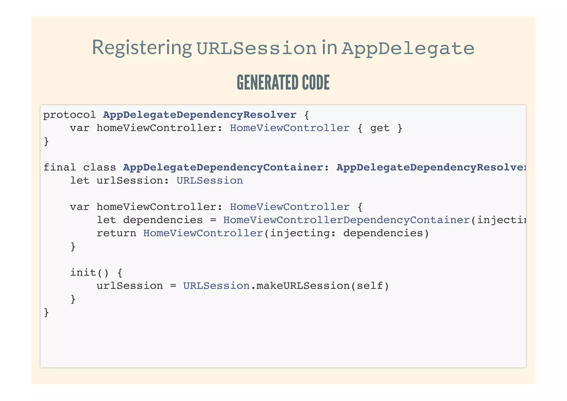The image size is (567, 401).
Task: Click the 'var homeViewController: HomeViewController { get }' line
Action: click(x=236, y=128)
